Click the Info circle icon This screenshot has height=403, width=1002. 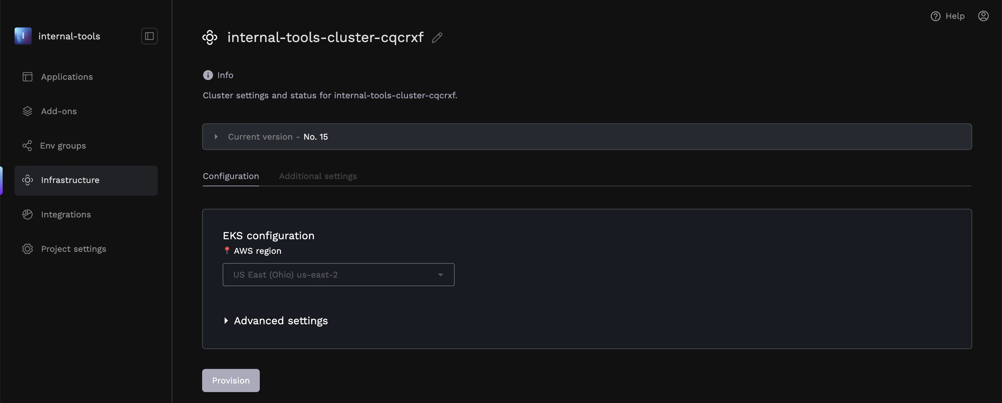(207, 75)
